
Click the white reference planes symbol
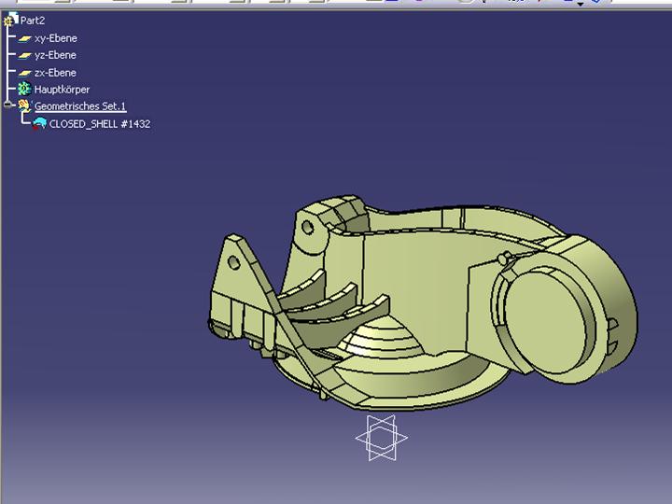pyautogui.click(x=381, y=438)
